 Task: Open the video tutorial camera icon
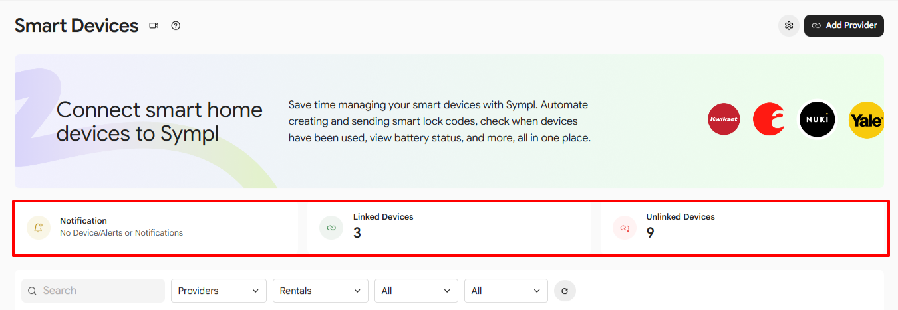coord(154,26)
